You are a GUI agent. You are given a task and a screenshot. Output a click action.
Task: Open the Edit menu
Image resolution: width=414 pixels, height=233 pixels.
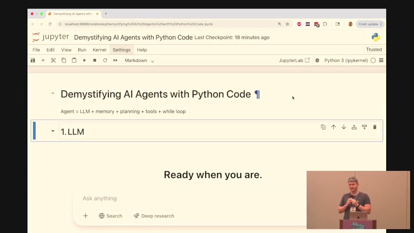tap(50, 50)
